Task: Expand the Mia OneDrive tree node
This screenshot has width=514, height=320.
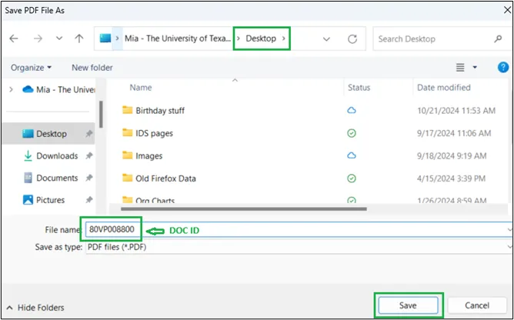Action: [x=10, y=89]
